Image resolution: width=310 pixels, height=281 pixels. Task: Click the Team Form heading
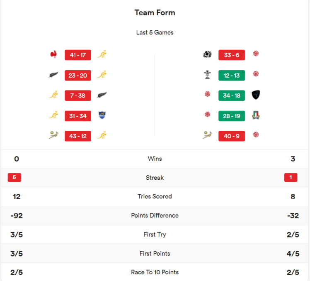(x=155, y=12)
